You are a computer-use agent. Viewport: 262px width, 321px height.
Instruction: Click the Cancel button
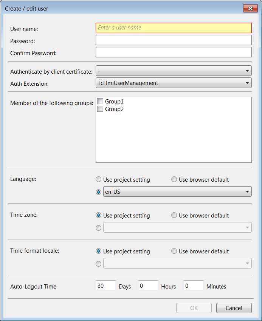click(234, 308)
